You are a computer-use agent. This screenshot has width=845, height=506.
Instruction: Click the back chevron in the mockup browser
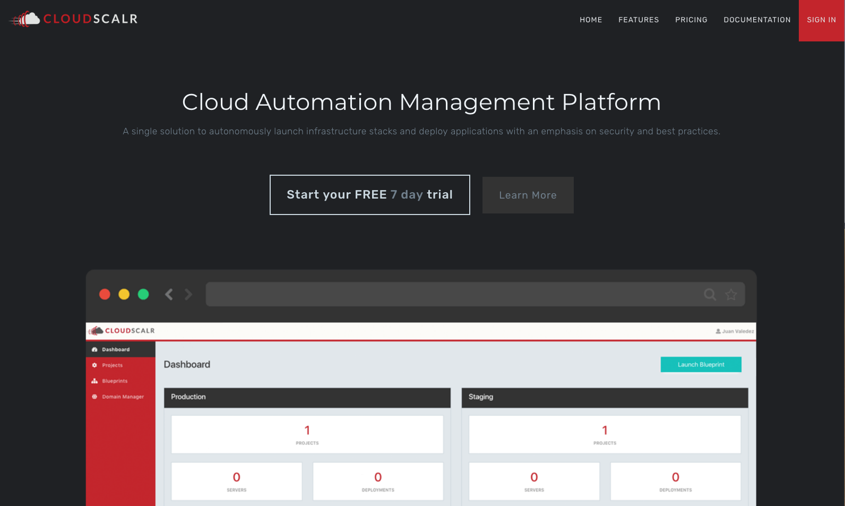coord(169,294)
